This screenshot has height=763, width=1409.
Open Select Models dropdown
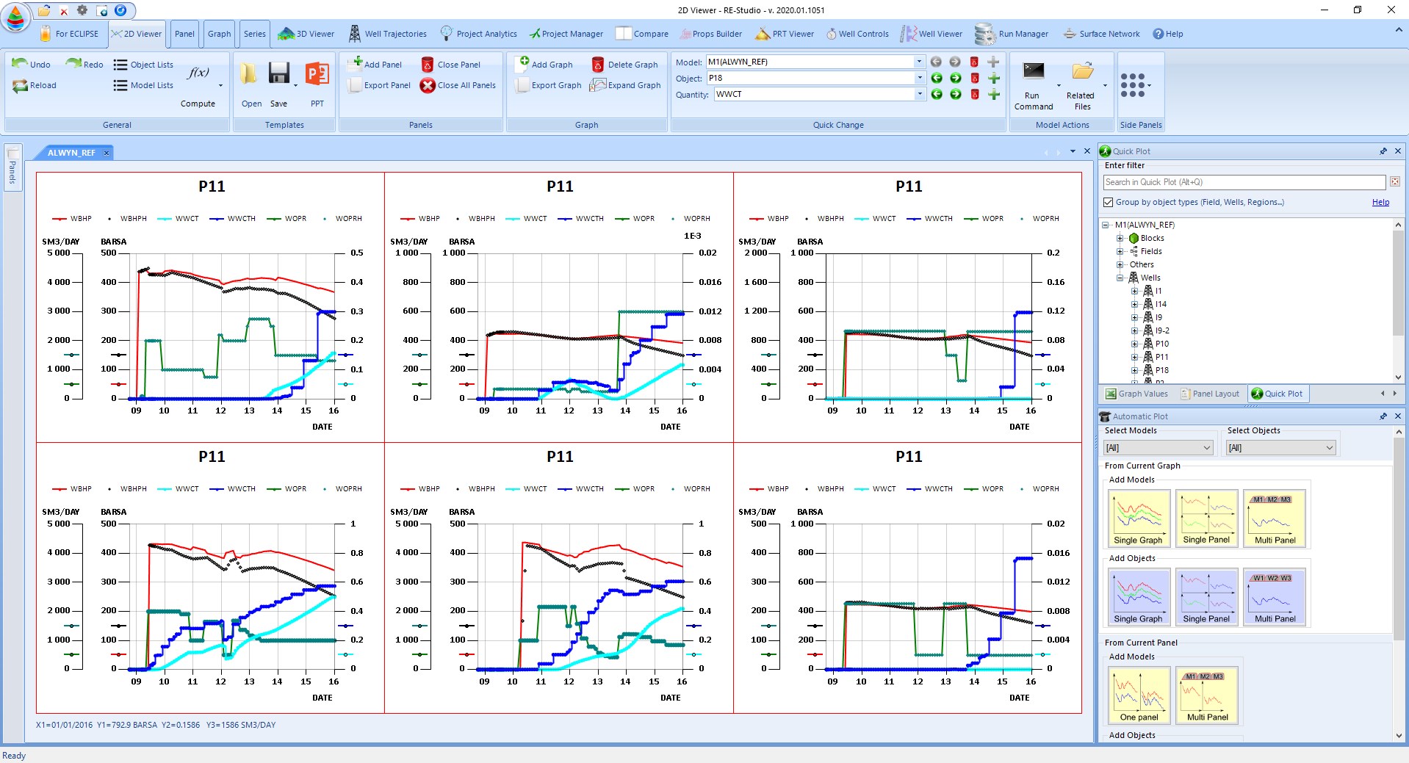click(x=1158, y=448)
